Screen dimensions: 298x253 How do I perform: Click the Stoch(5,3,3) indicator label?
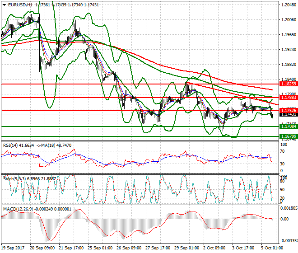[14, 178]
